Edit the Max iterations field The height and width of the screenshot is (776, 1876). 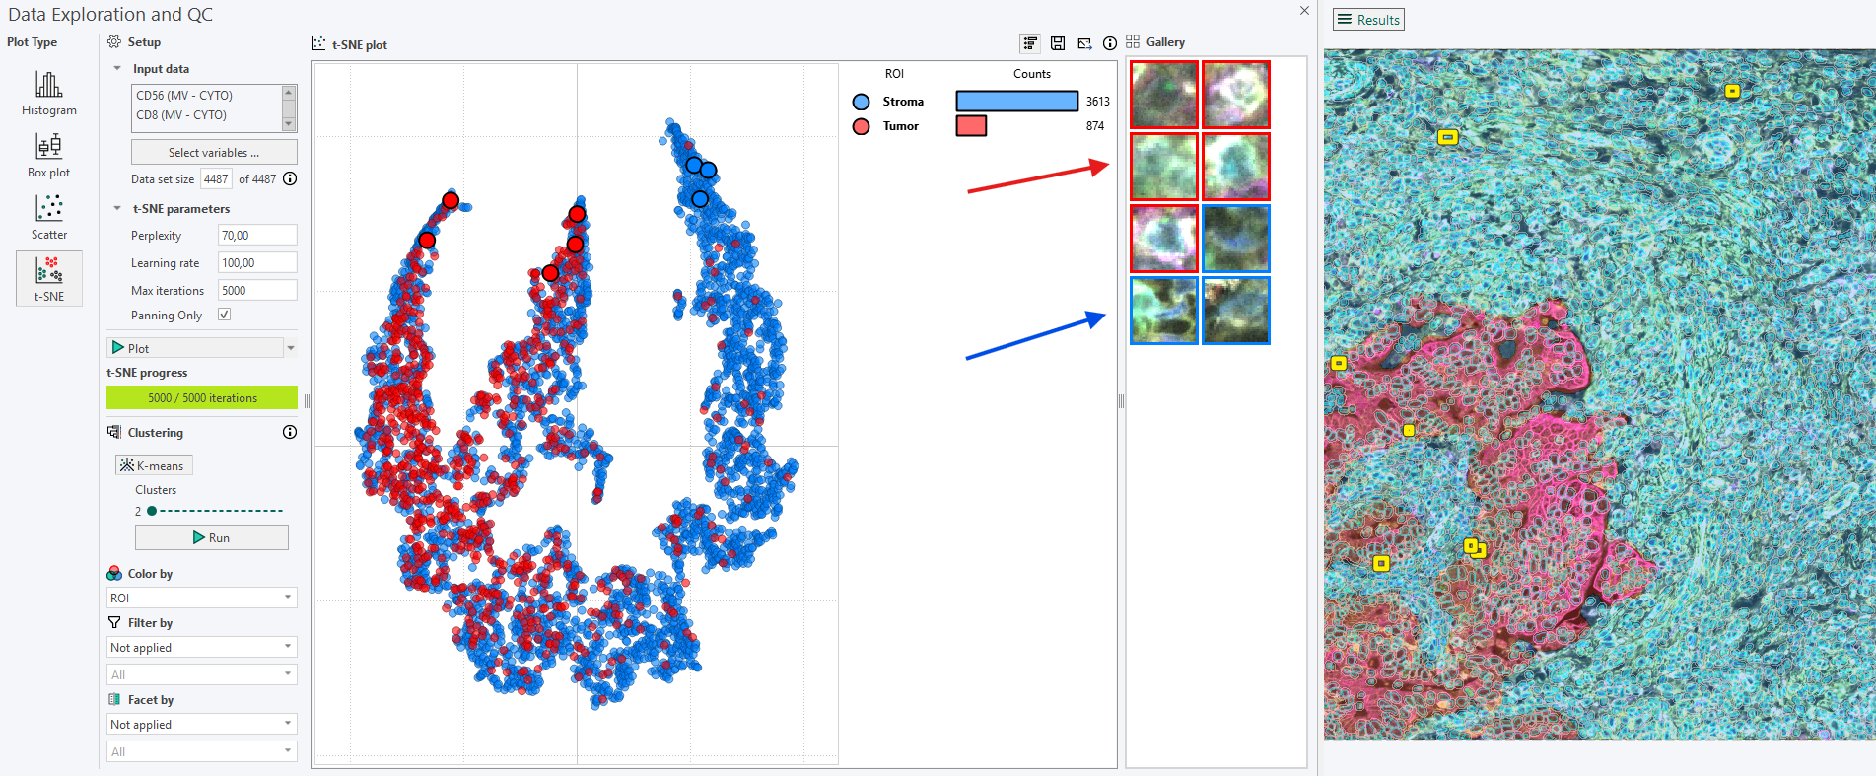[x=257, y=290]
